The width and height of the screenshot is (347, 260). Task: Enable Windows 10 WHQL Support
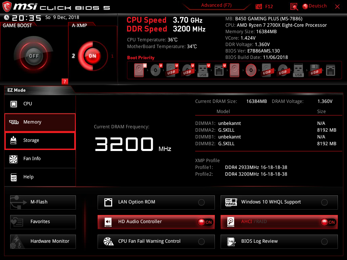324,202
